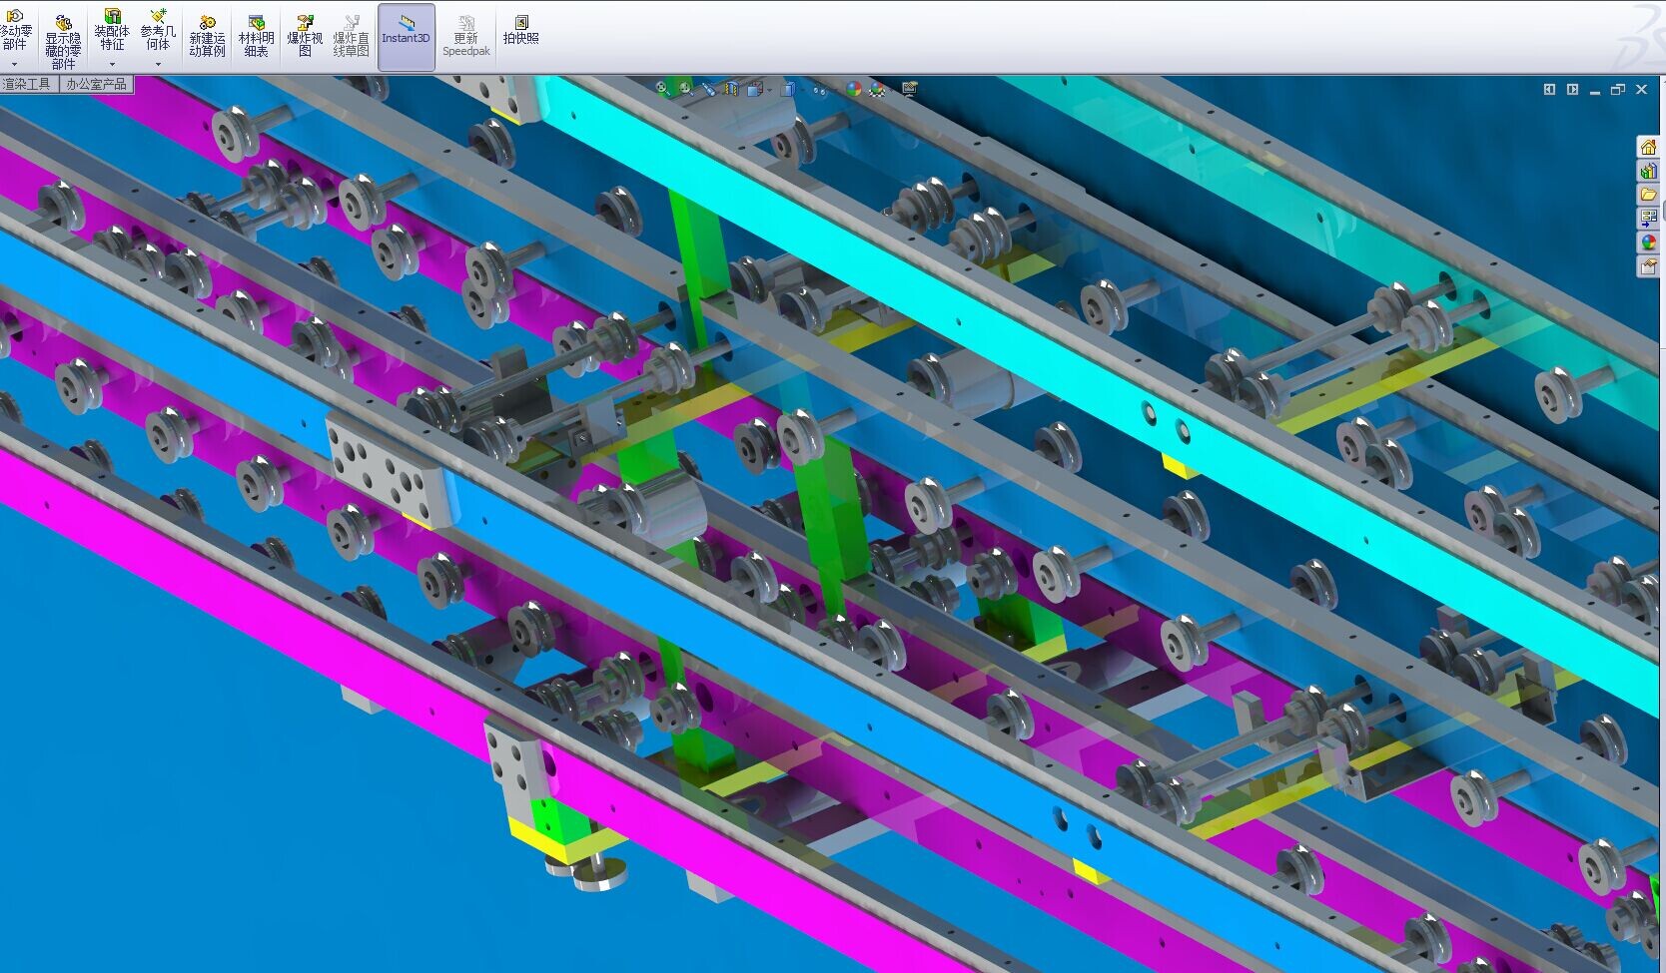Expand the 装配体特征 dropdown arrow

pyautogui.click(x=112, y=65)
